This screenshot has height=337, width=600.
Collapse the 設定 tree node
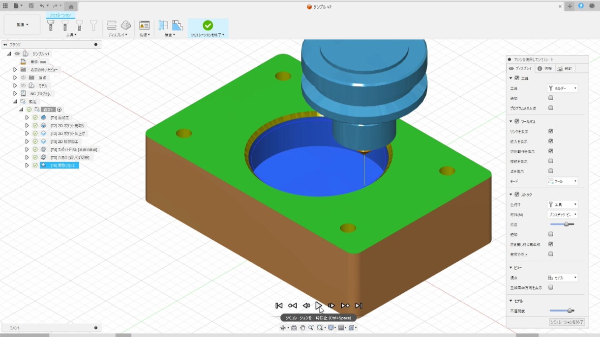pos(15,102)
